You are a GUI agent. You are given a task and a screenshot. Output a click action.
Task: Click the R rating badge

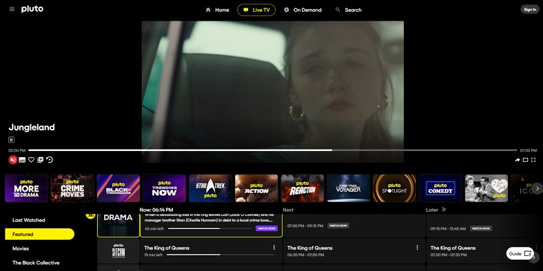click(x=12, y=140)
